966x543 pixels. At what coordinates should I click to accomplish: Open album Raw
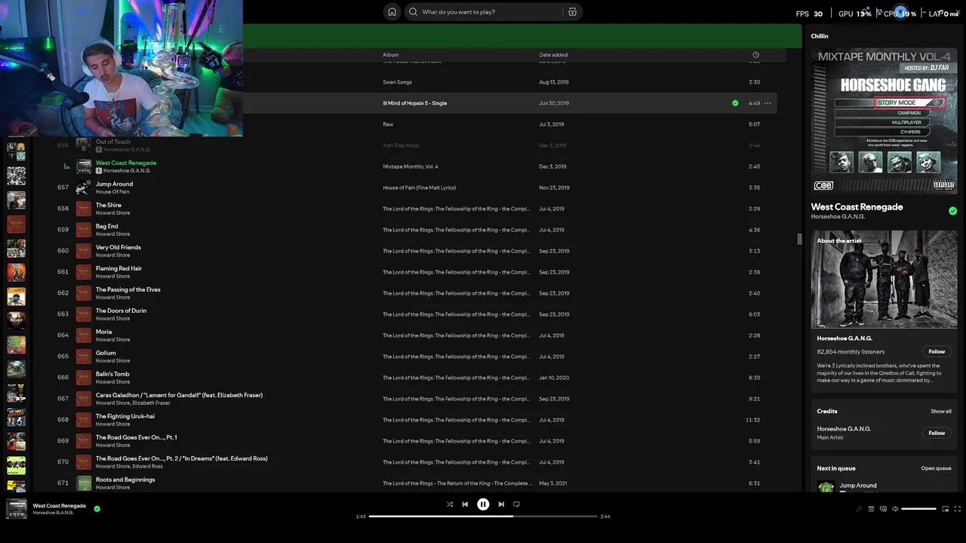[388, 124]
